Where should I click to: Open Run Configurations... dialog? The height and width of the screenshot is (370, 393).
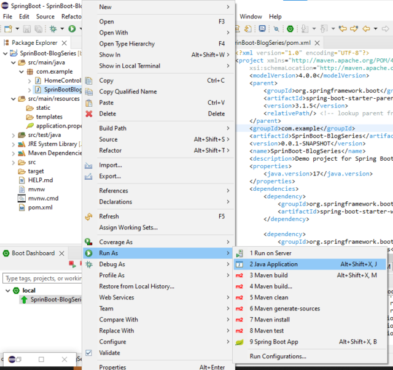(x=309, y=357)
